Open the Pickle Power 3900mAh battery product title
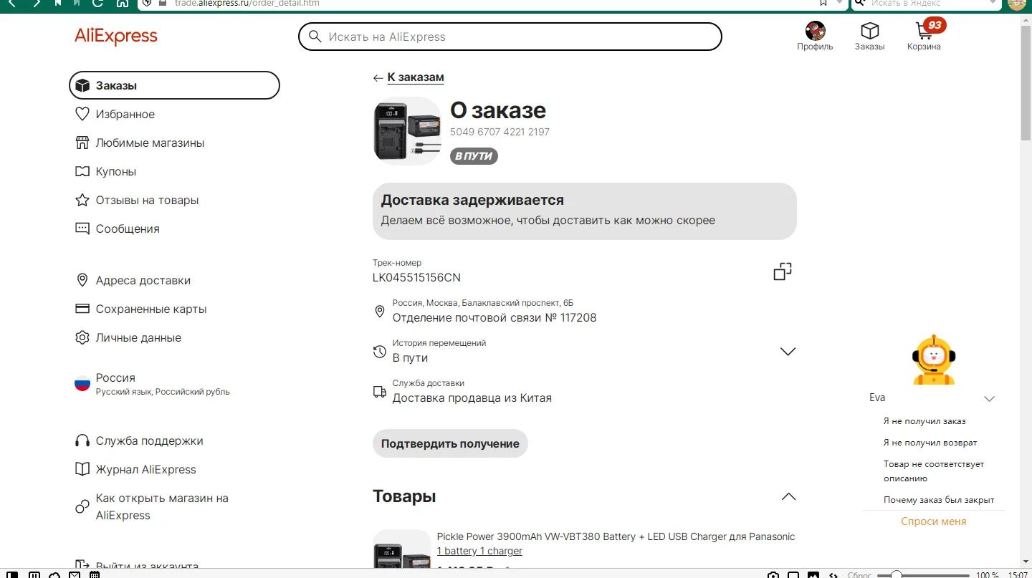This screenshot has width=1032, height=578. coord(616,536)
